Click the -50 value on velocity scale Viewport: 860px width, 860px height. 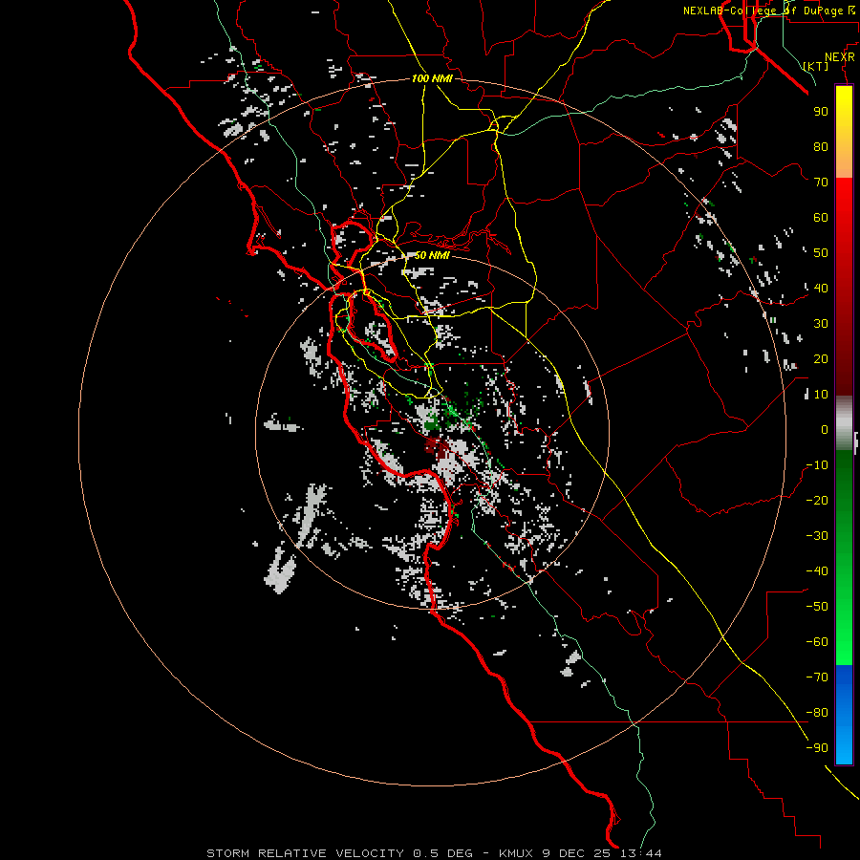point(817,607)
